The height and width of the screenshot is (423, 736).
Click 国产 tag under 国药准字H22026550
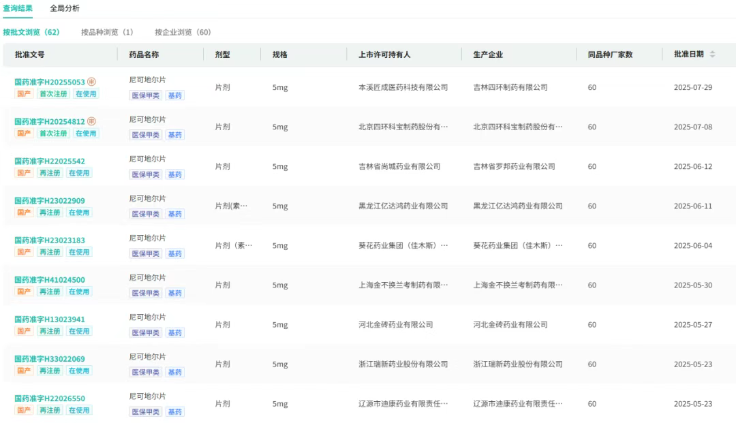(x=24, y=410)
